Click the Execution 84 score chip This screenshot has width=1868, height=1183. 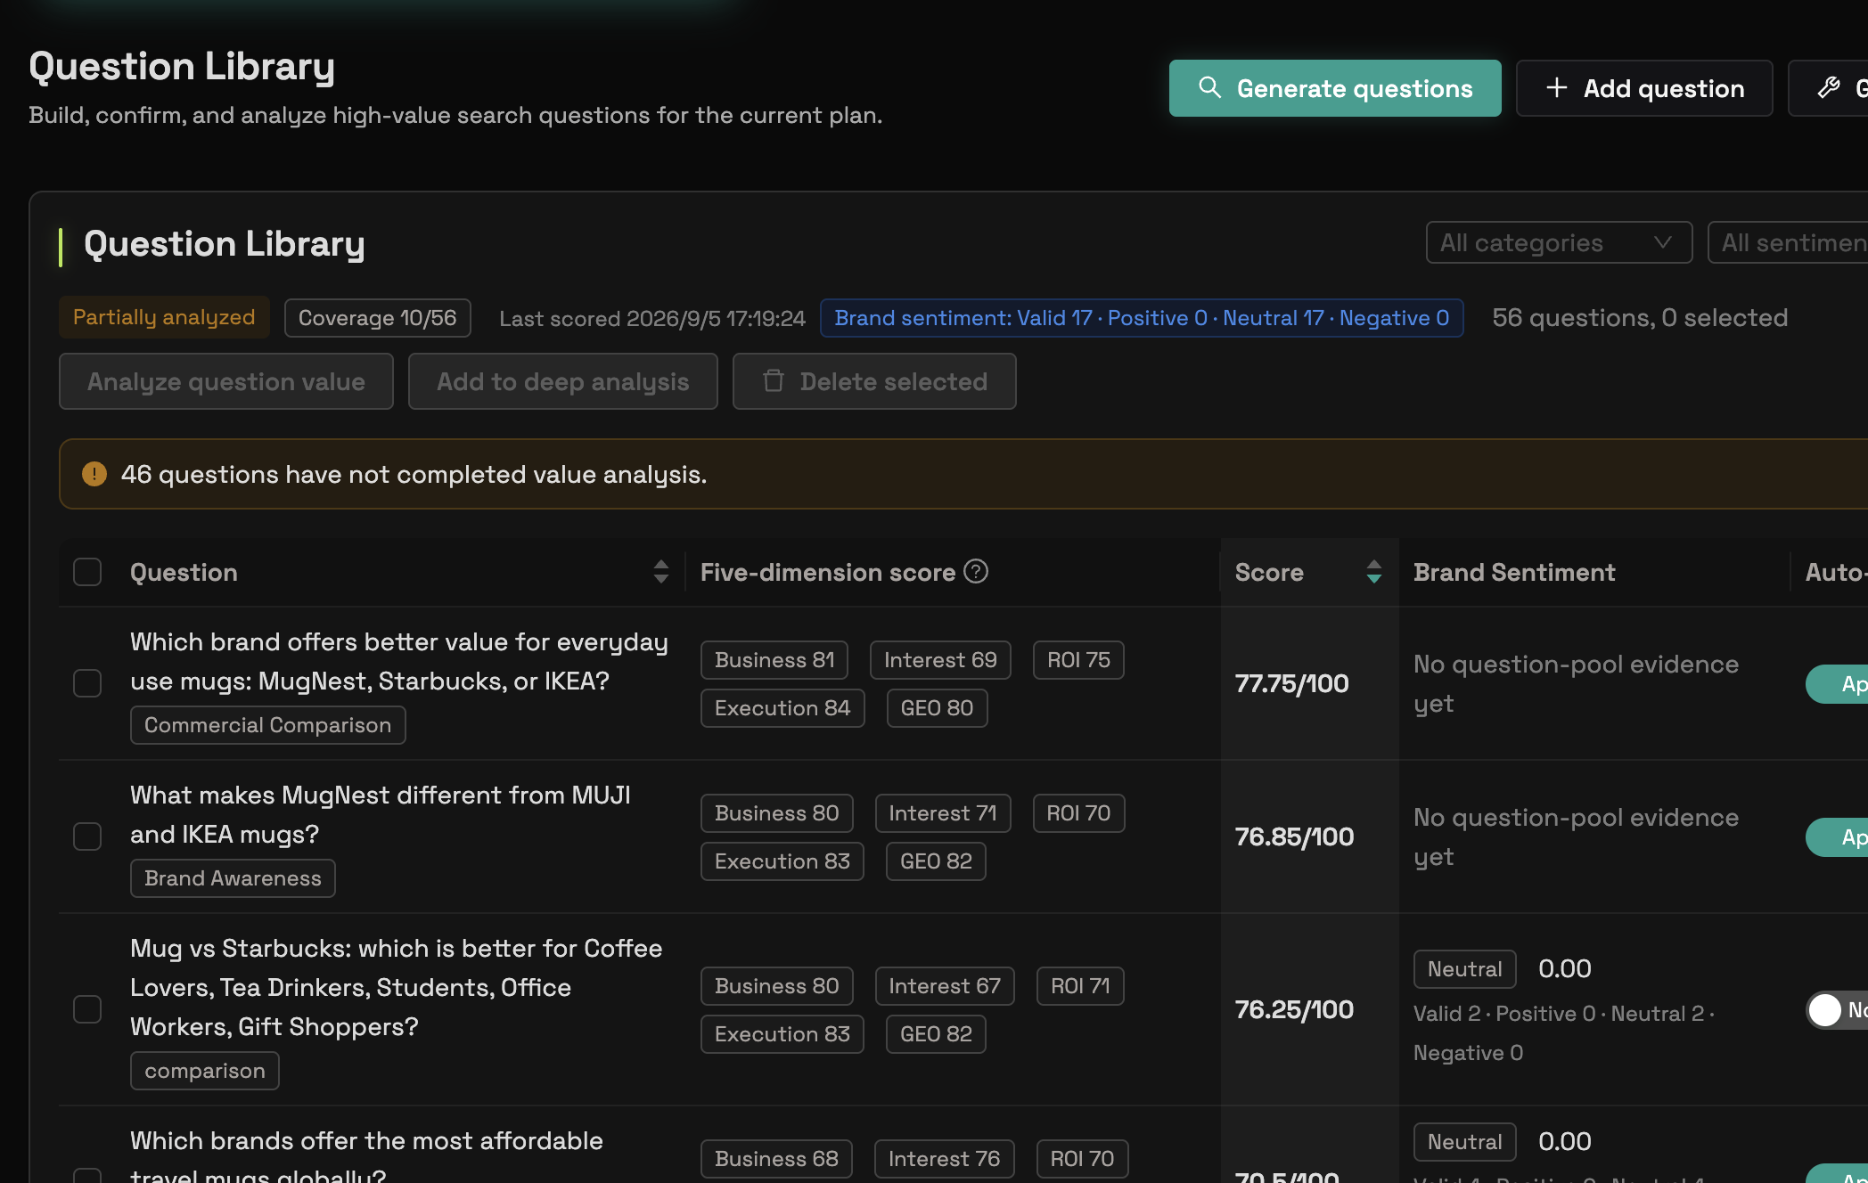pyautogui.click(x=782, y=708)
